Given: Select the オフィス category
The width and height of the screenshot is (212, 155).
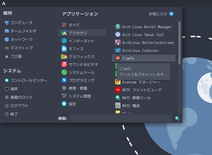Looking at the screenshot, I should tap(82, 49).
